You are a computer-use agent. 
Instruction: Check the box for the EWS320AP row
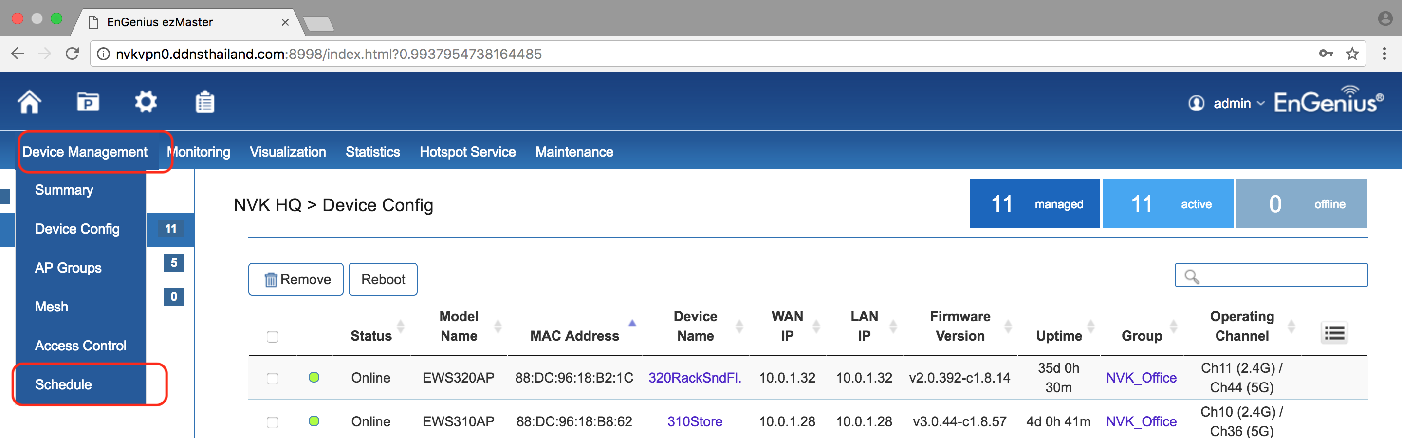(273, 378)
